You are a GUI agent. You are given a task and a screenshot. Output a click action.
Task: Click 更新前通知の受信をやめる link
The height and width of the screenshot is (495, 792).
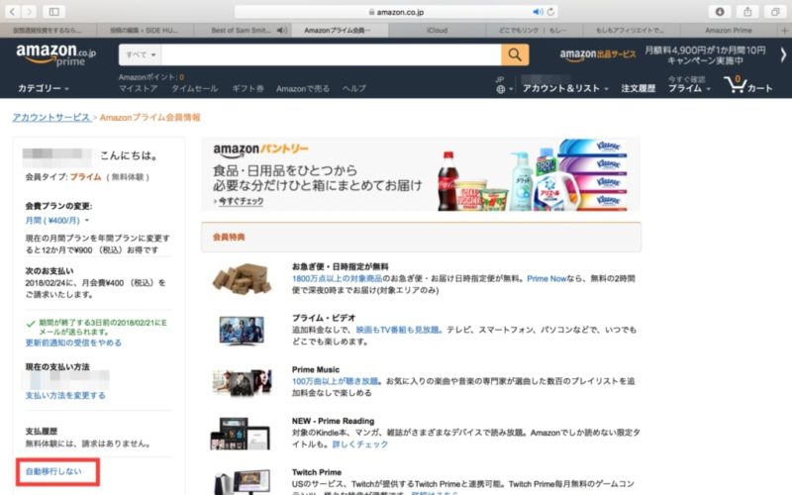73,343
